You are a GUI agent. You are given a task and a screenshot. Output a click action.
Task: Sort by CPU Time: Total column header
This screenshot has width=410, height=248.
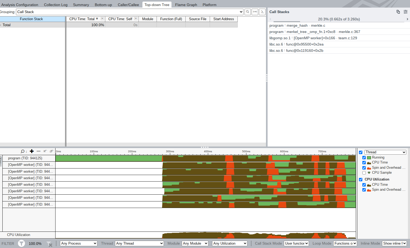click(82, 19)
